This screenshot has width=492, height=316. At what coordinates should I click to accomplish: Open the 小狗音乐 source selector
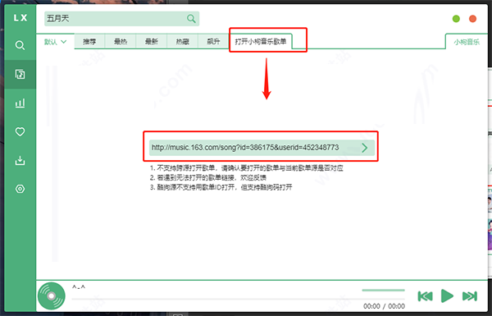[467, 42]
